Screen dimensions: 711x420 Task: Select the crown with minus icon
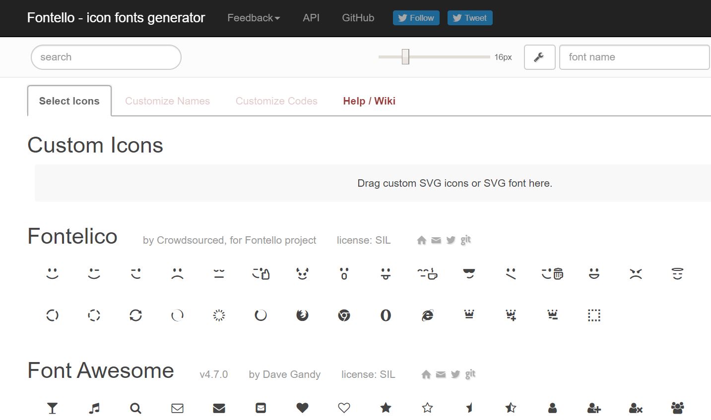(x=553, y=315)
